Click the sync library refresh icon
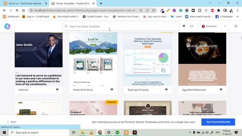This screenshot has width=242, height=136. coord(192,26)
